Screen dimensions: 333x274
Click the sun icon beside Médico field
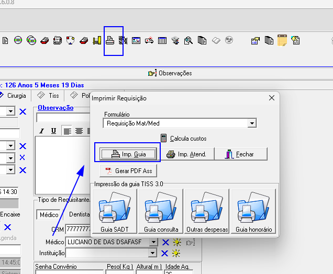pyautogui.click(x=177, y=242)
